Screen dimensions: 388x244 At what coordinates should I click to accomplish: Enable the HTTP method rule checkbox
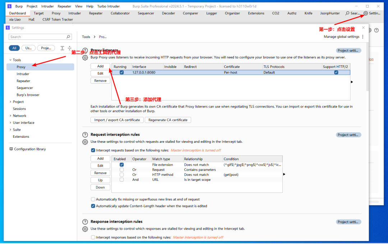(121, 174)
